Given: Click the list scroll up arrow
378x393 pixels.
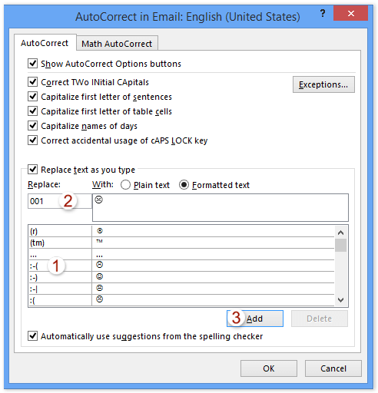Looking at the screenshot, I should click(x=340, y=233).
